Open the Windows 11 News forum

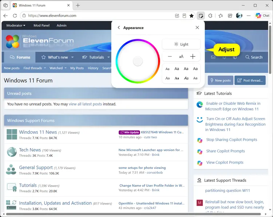(38, 132)
